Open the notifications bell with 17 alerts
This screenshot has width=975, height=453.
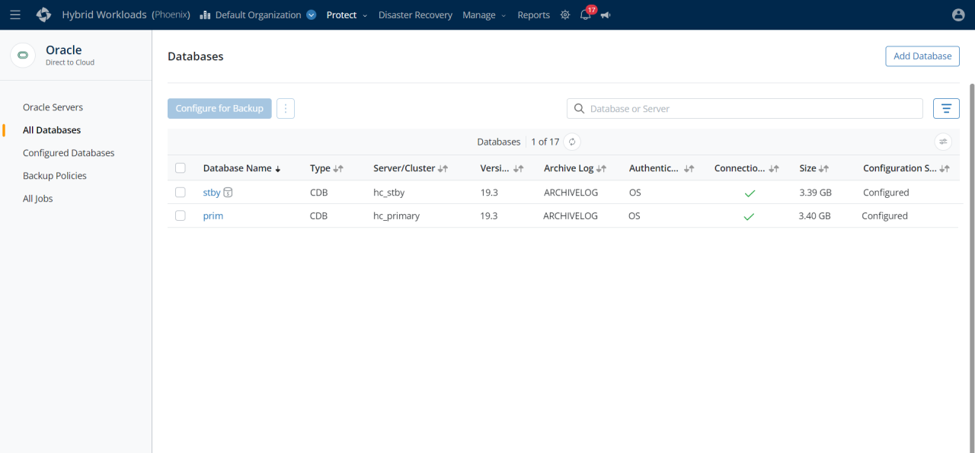coord(585,14)
